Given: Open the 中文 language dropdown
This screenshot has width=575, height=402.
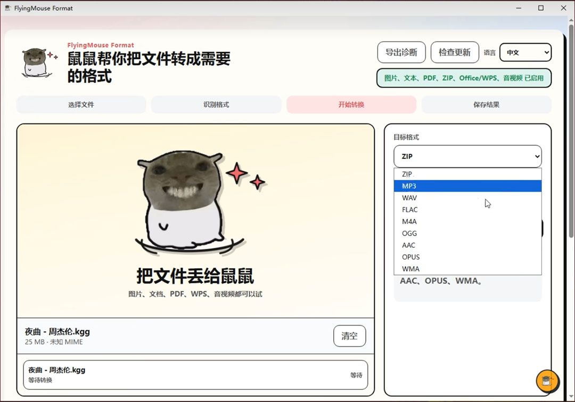Looking at the screenshot, I should (525, 52).
